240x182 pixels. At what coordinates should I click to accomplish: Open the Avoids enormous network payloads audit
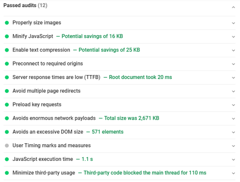tap(119, 118)
